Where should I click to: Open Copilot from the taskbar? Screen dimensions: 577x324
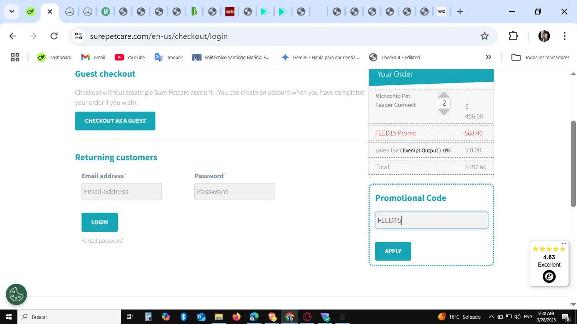pyautogui.click(x=166, y=317)
